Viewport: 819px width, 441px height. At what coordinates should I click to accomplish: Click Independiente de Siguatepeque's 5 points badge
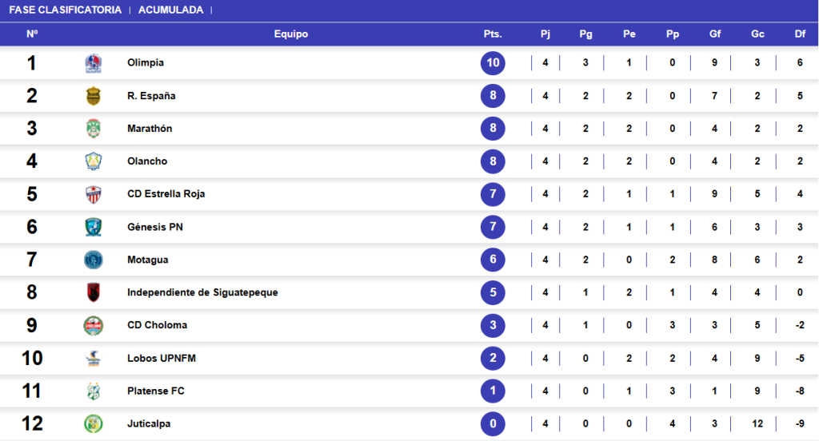(x=493, y=292)
